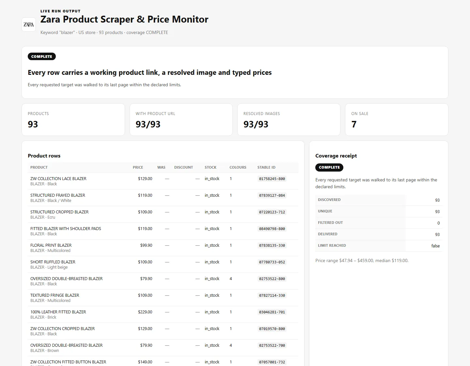Select STRUCTURED FRAYED BLAZER product name

[x=58, y=195]
